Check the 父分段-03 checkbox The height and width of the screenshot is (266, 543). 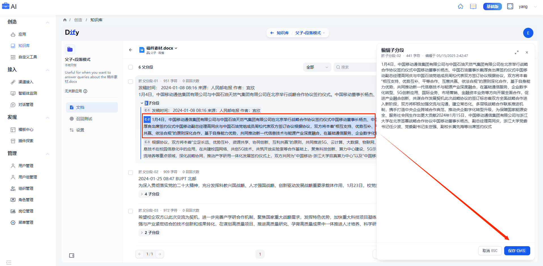131,211
